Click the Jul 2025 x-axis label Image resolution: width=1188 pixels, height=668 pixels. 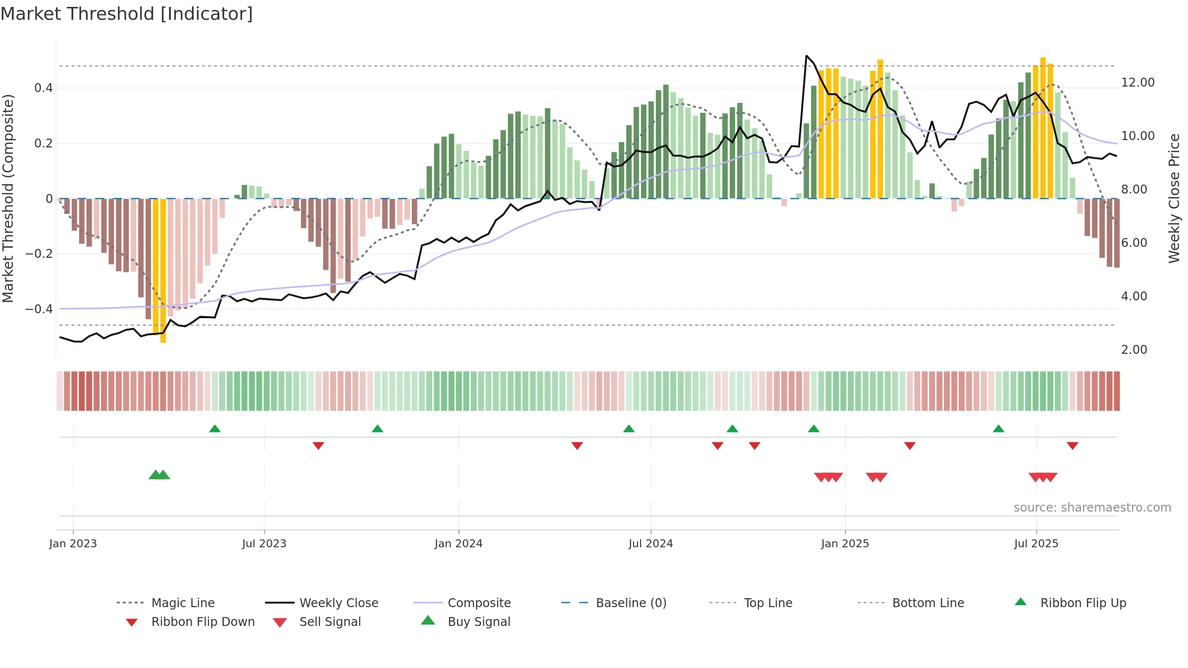[1036, 543]
